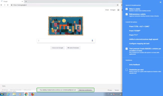This screenshot has height=96, width=163.
Task: Open Windows Explorer folder from the taskbar
Action: pos(14,94)
